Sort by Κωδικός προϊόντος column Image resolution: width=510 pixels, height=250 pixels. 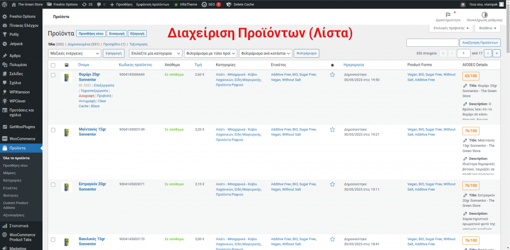(x=136, y=65)
